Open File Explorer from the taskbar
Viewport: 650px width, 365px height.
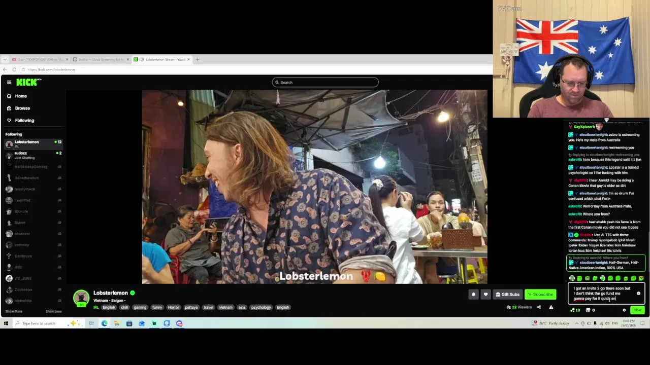(116, 323)
